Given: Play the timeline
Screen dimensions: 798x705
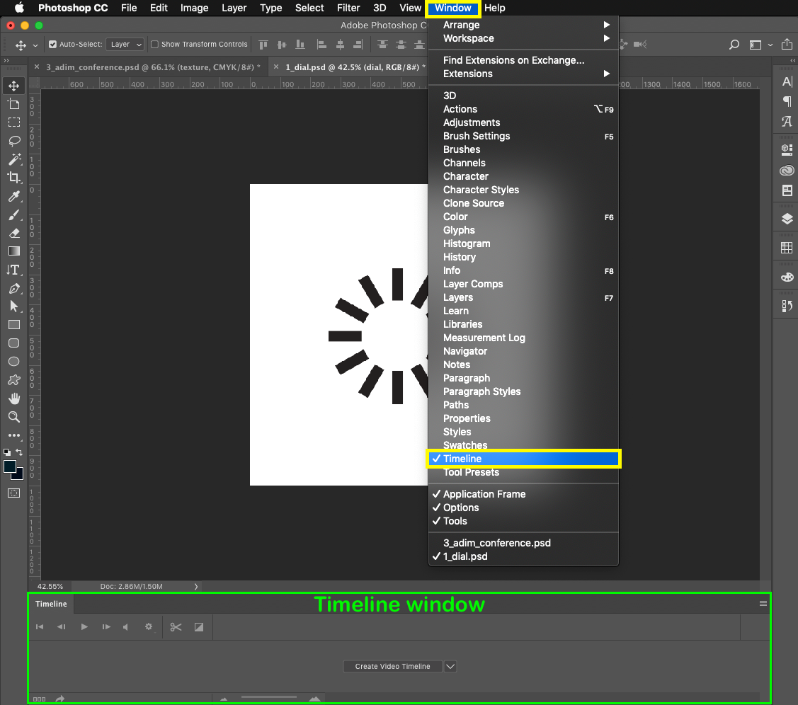Looking at the screenshot, I should [x=84, y=627].
